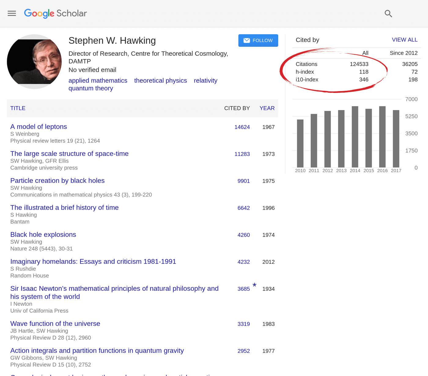Click the envelope icon on the Follow button
The width and height of the screenshot is (428, 376).
246,40
